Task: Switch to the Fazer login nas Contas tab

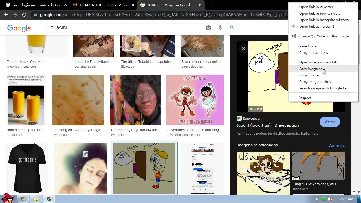Action: 37,5
